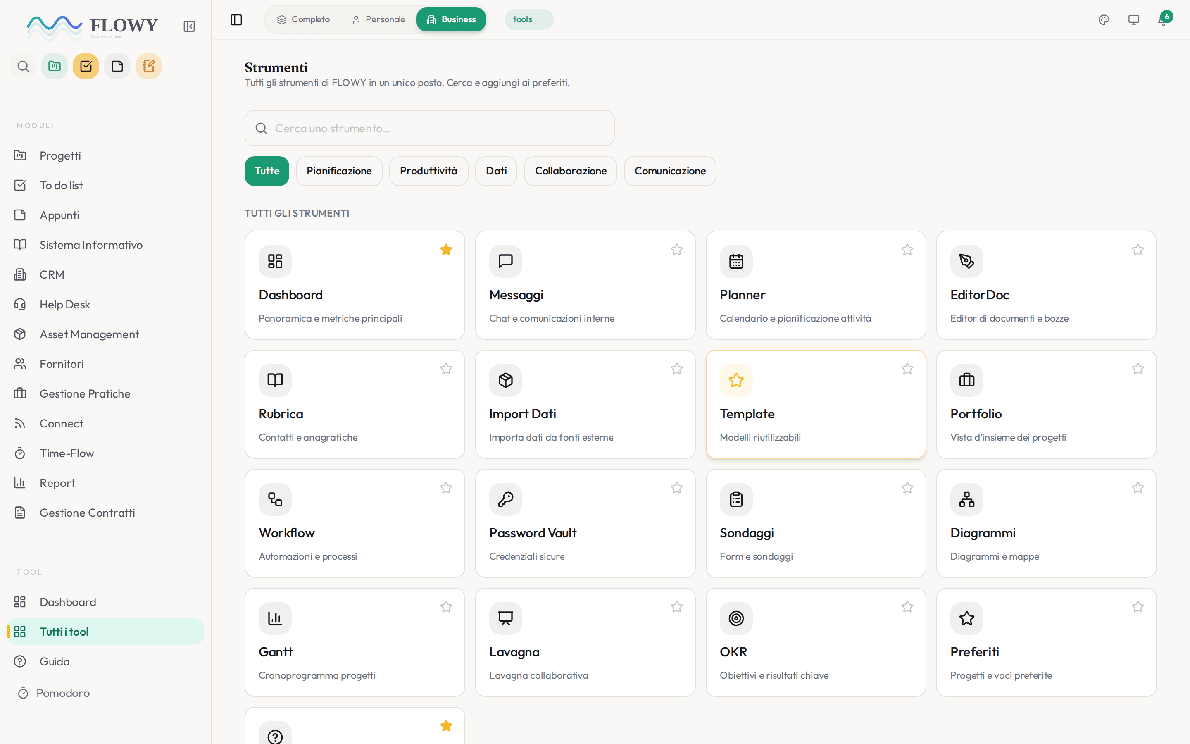Toggle favorite star on Lavagna card
The height and width of the screenshot is (744, 1190).
pos(677,607)
